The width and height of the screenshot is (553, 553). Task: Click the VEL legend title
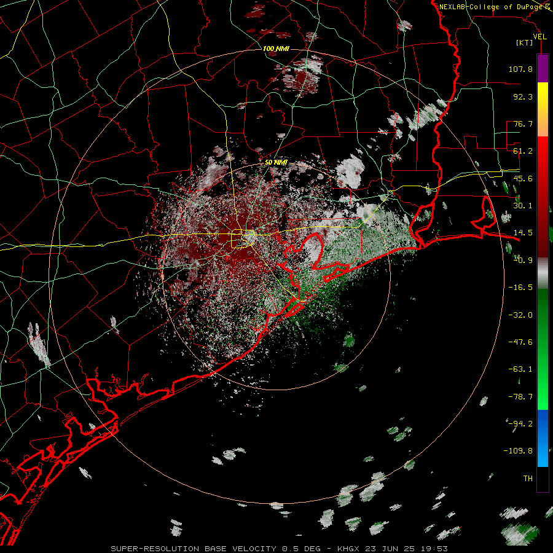coord(539,37)
